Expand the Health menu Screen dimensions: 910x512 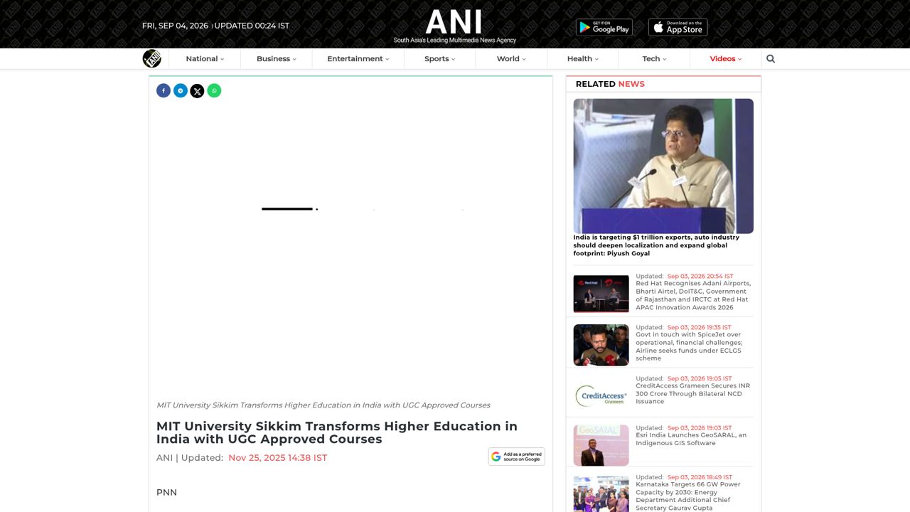coord(583,59)
